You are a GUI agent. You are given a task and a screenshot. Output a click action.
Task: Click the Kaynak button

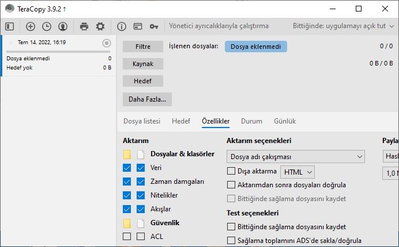coord(143,64)
